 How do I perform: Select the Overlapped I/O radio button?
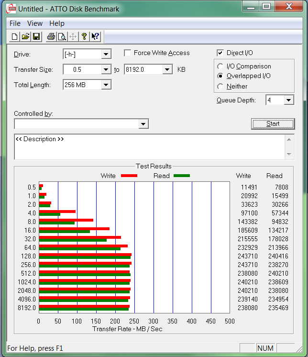pyautogui.click(x=220, y=76)
